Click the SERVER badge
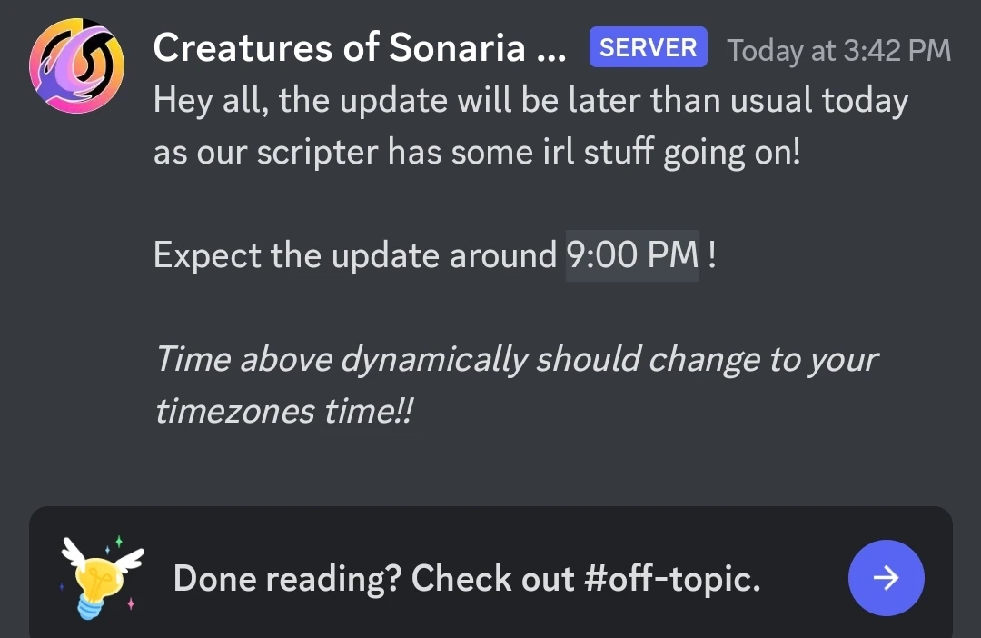981x638 pixels. [x=648, y=48]
